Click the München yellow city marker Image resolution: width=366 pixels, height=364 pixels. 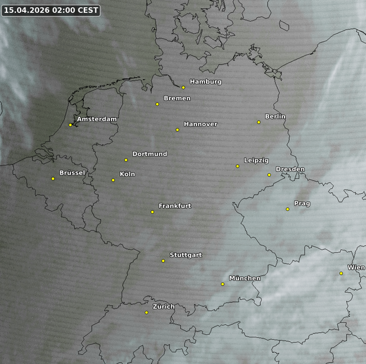tap(223, 284)
